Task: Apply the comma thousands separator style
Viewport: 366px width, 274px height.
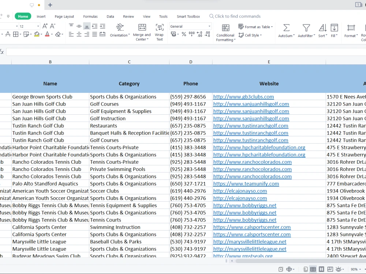Action: coord(192,34)
